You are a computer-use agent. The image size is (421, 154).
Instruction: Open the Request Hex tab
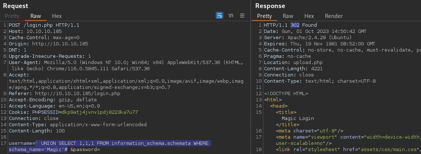[56, 16]
